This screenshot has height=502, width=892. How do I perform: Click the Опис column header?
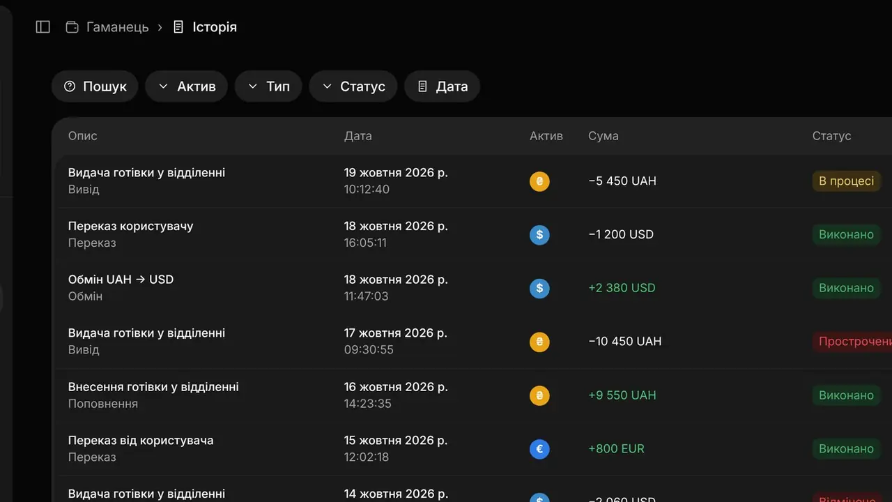[x=83, y=136]
